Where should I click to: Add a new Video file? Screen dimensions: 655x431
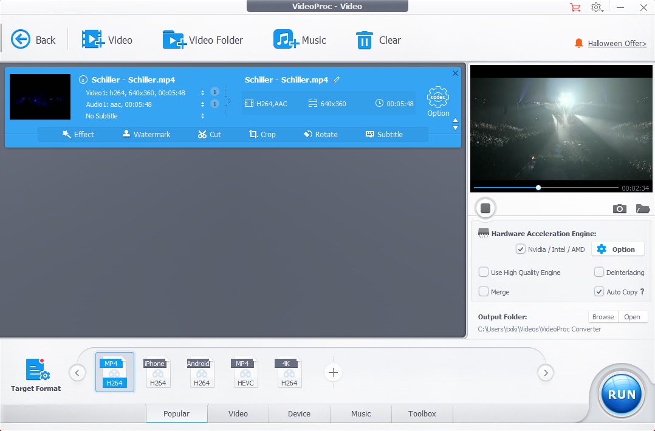tap(108, 39)
